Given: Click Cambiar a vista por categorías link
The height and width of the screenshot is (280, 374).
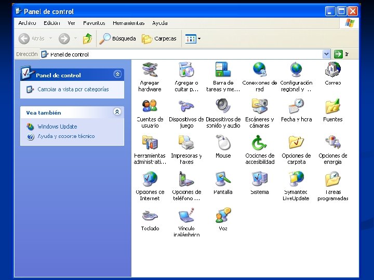Looking at the screenshot, I should point(73,89).
